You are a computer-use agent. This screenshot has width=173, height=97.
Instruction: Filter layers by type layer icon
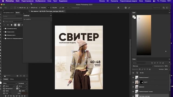(x=157, y=63)
